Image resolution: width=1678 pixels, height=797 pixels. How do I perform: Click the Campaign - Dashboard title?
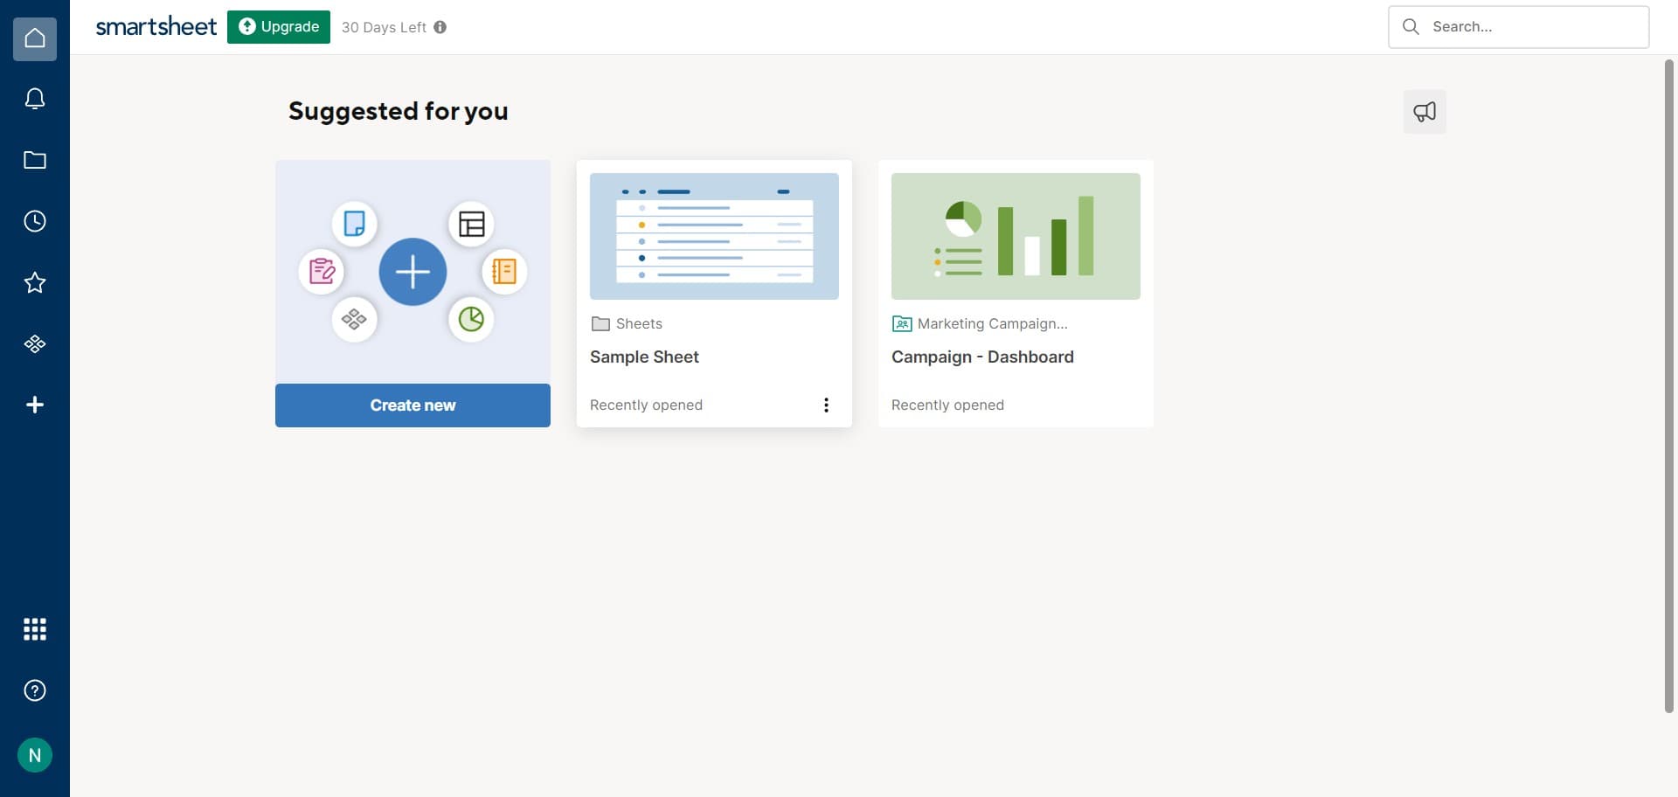(x=982, y=357)
